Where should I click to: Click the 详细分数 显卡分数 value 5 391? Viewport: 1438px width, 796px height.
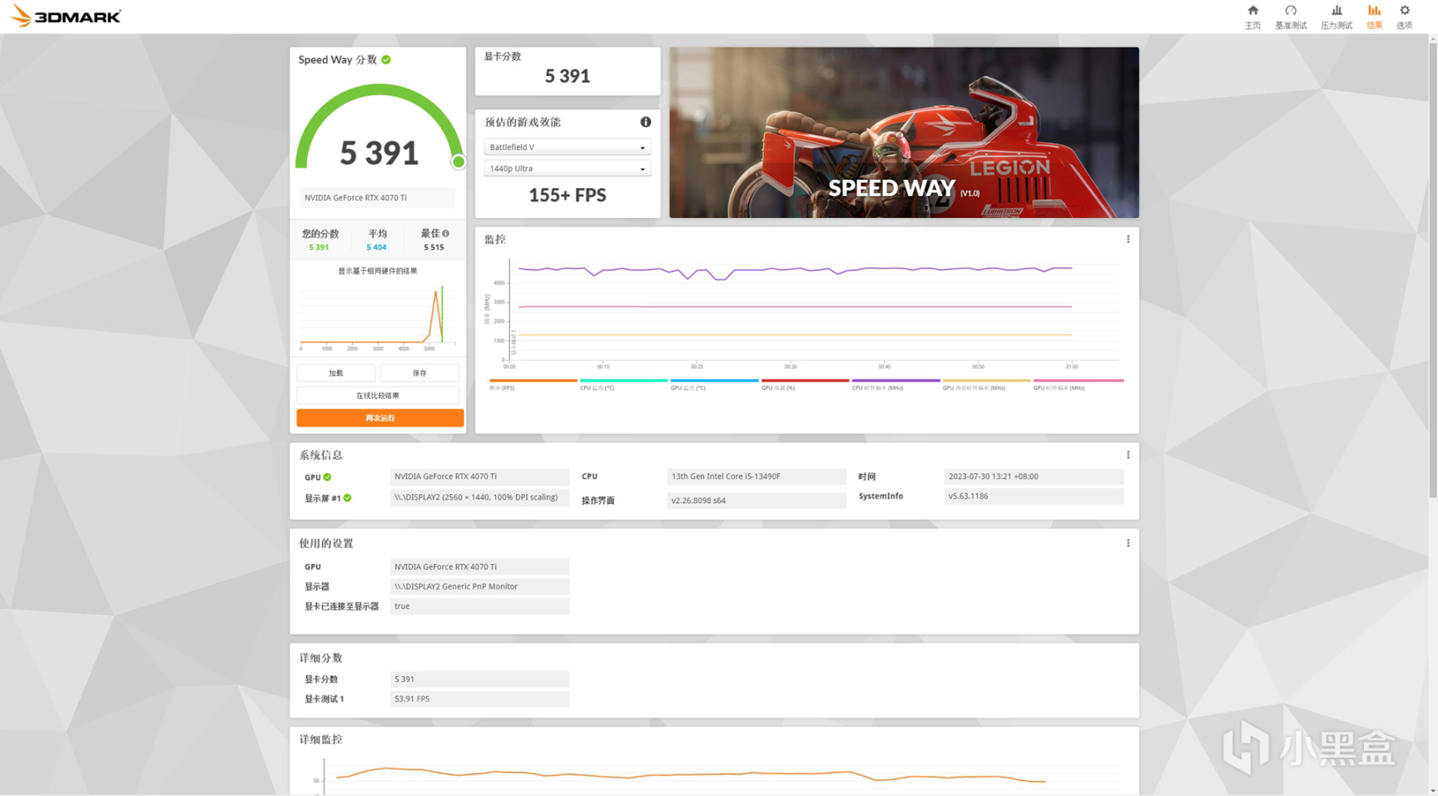point(479,680)
